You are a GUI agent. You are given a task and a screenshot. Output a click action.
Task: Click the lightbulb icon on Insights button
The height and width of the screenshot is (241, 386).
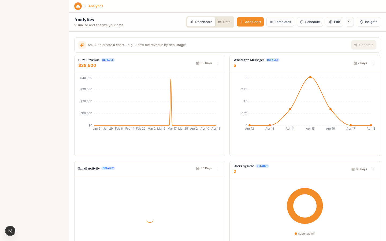[x=362, y=22]
